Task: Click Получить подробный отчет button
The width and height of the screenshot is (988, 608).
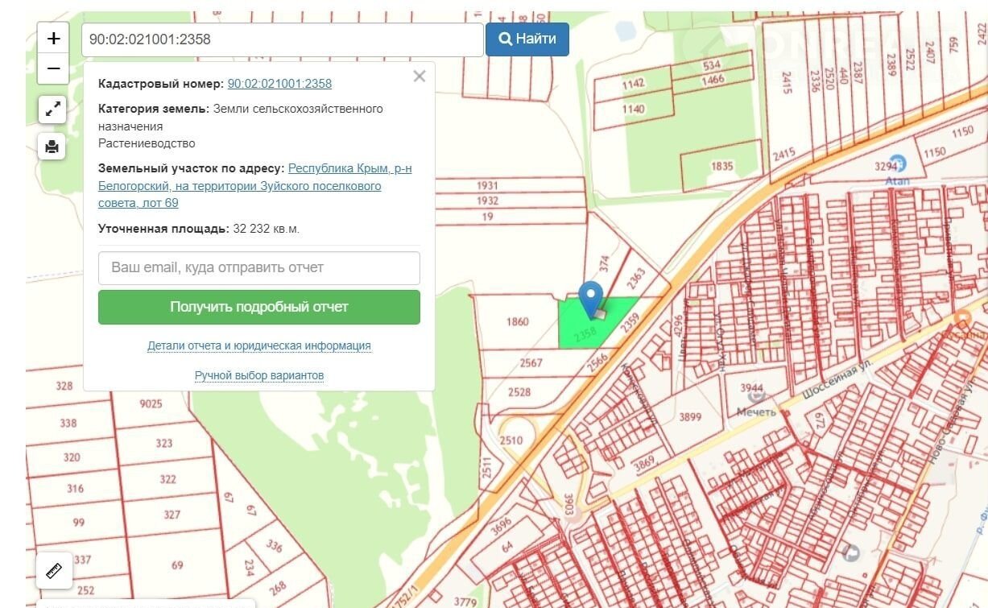Action: click(x=258, y=307)
